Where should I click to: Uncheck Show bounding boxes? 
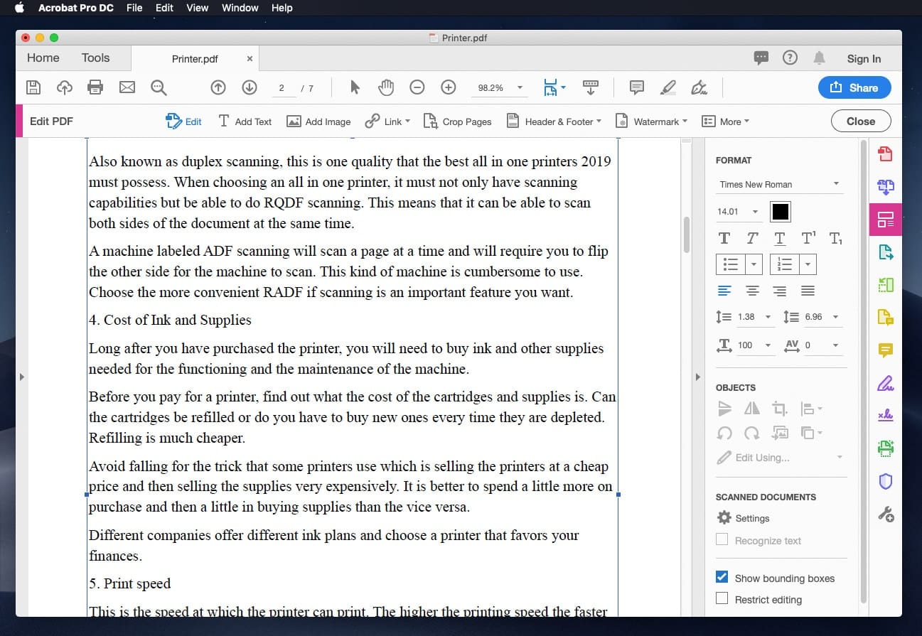[x=722, y=577]
